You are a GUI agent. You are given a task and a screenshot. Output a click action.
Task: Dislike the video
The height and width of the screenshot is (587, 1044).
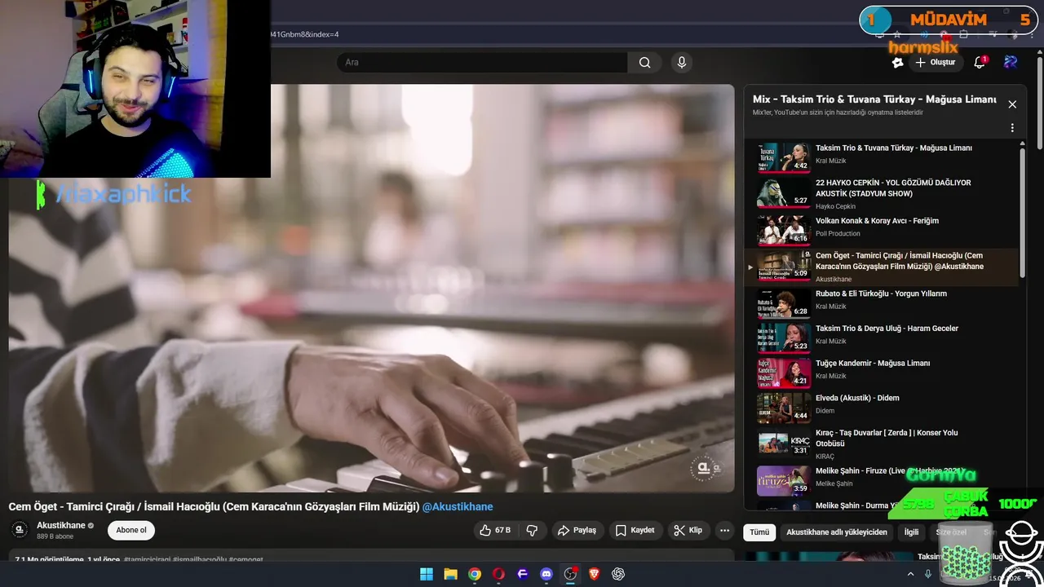(x=532, y=530)
